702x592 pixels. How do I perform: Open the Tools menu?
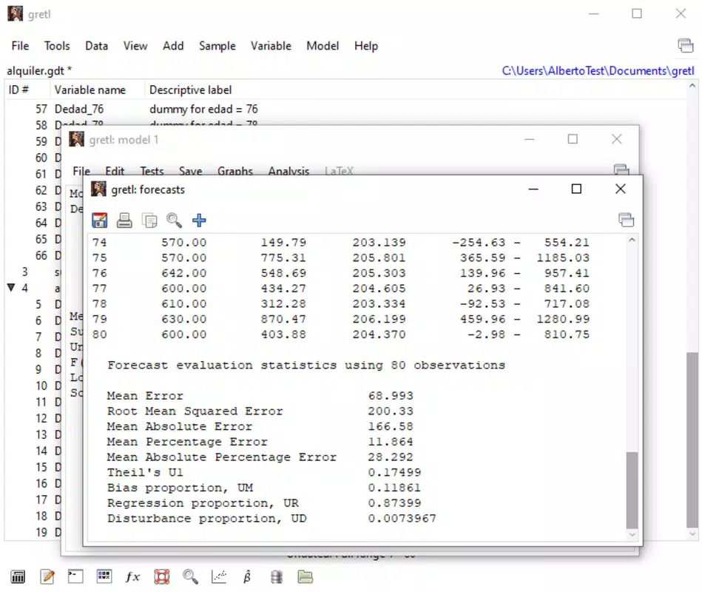click(57, 46)
